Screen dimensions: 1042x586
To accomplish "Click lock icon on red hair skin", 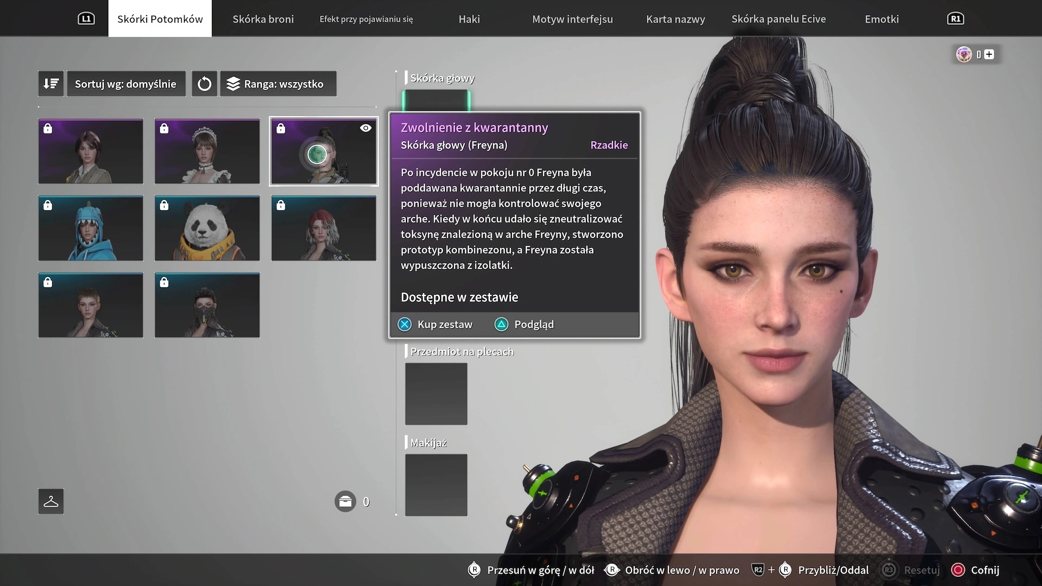I will point(281,205).
